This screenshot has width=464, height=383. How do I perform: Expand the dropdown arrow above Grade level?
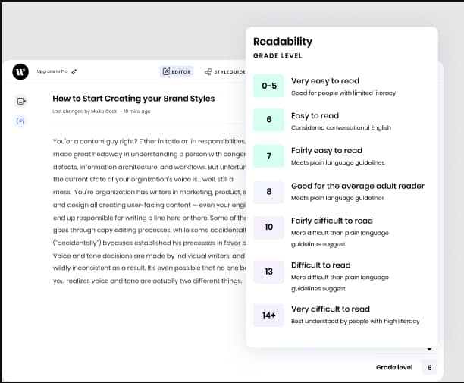coord(430,349)
